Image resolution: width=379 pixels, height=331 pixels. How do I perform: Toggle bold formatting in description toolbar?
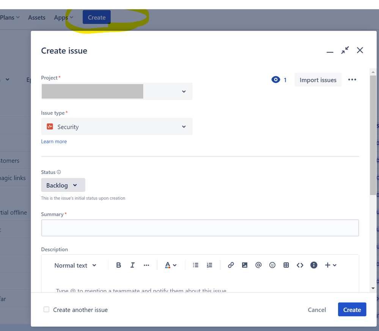(118, 265)
